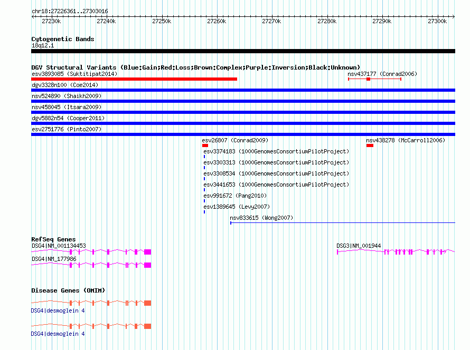
Task: Open the esv991672 (Pang2010) label
Action: coord(235,196)
